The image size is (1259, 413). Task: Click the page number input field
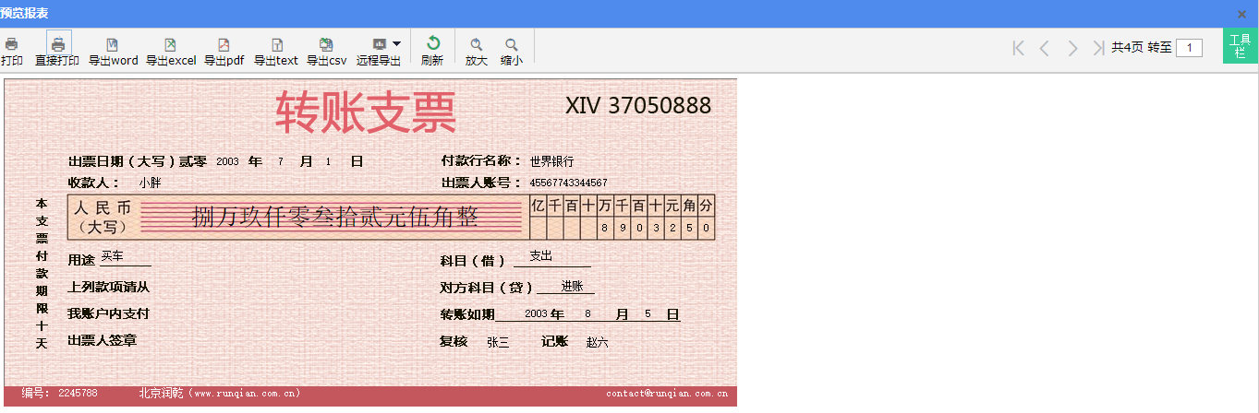coord(1190,48)
